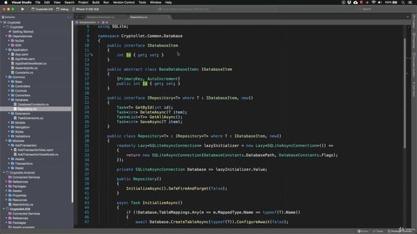Run the project with the play button
The height and width of the screenshot is (234, 417).
[x=23, y=9]
